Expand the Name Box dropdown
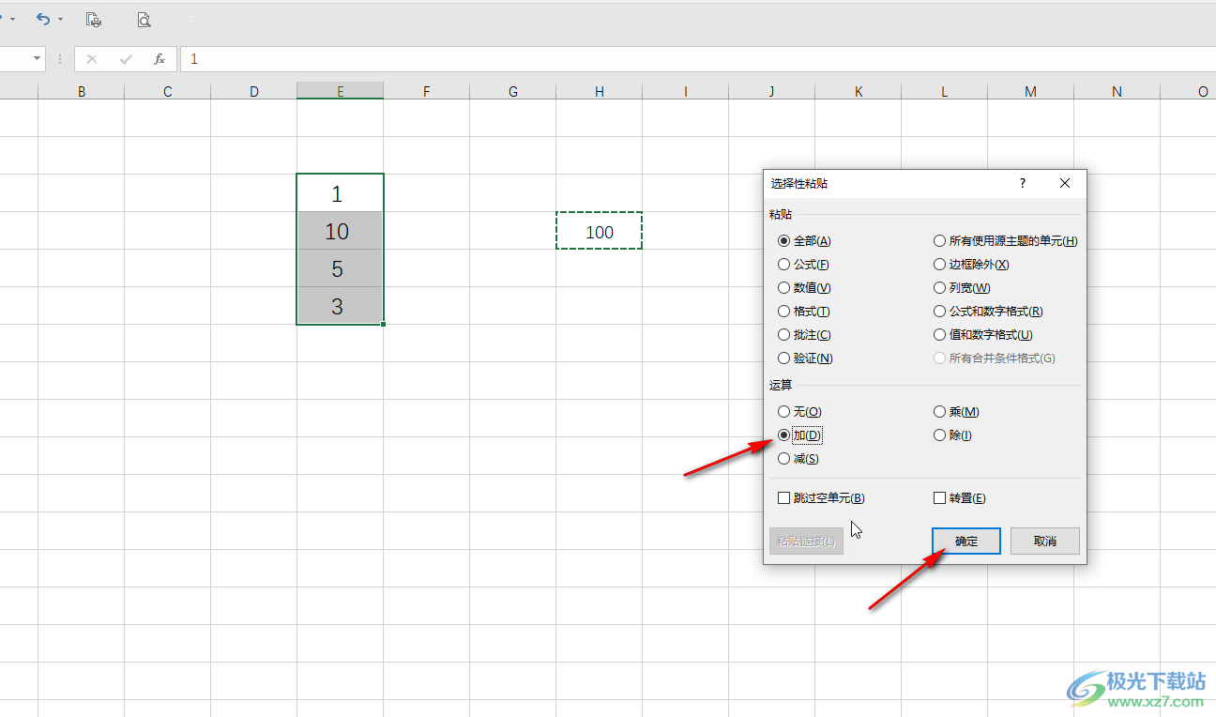Screen dimensions: 1216x717 click(38, 58)
